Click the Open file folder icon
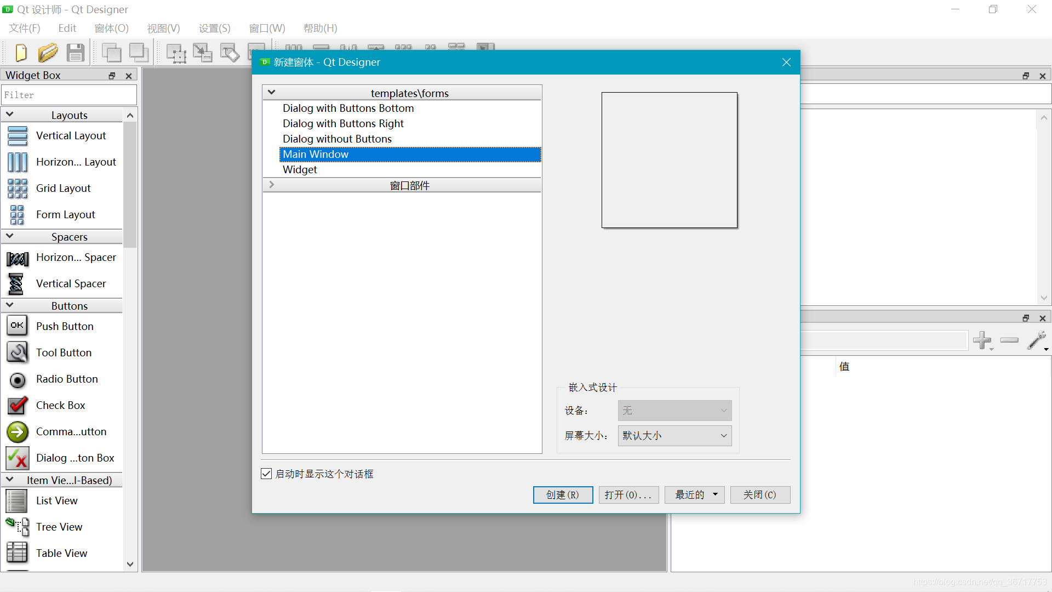The image size is (1052, 592). (x=48, y=53)
